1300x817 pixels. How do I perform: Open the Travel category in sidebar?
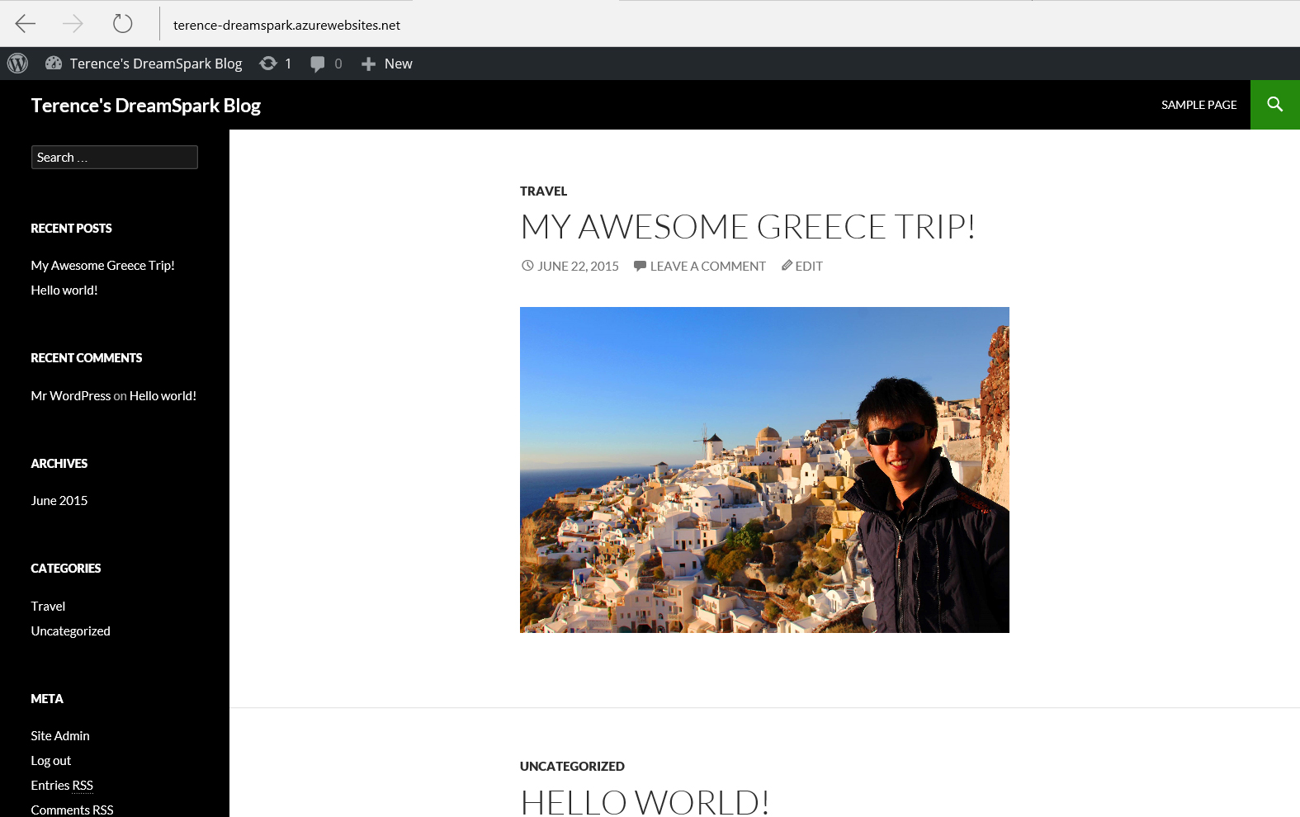[x=48, y=607]
